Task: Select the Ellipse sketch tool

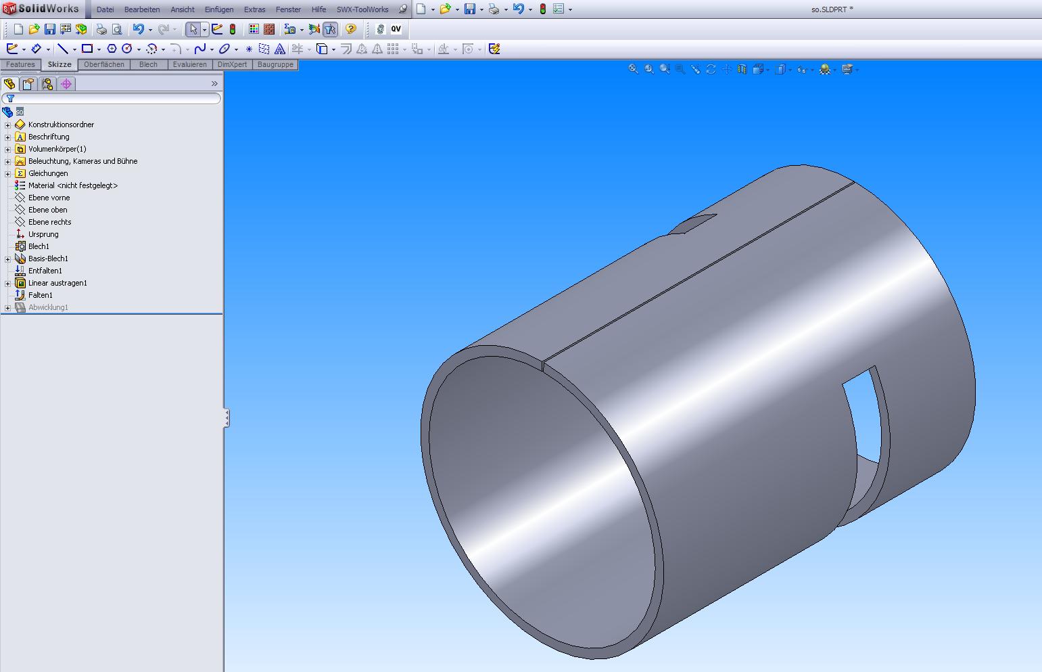Action: tap(224, 49)
